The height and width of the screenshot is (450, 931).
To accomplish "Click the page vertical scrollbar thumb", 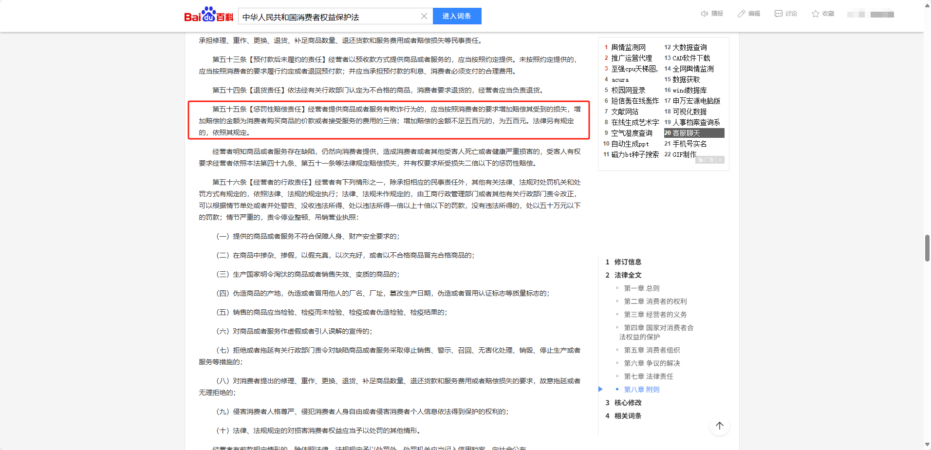I will pos(927,248).
